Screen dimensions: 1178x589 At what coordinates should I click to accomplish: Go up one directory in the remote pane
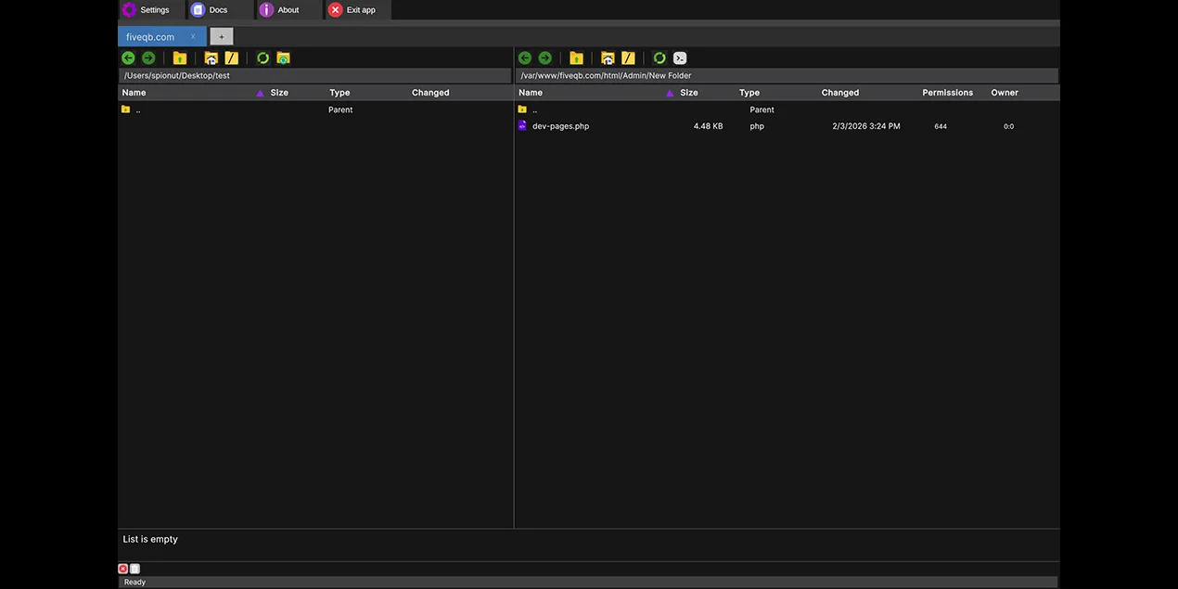576,57
